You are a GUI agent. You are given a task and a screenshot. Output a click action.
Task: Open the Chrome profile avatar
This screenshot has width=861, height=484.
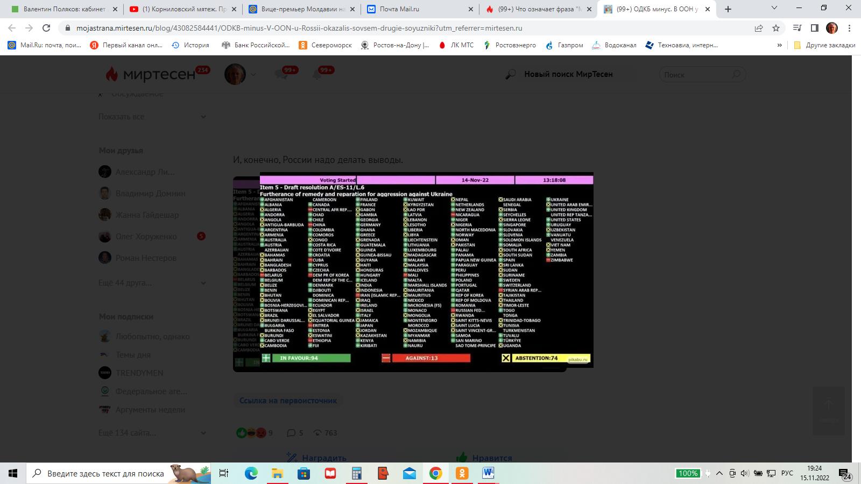[x=832, y=28]
